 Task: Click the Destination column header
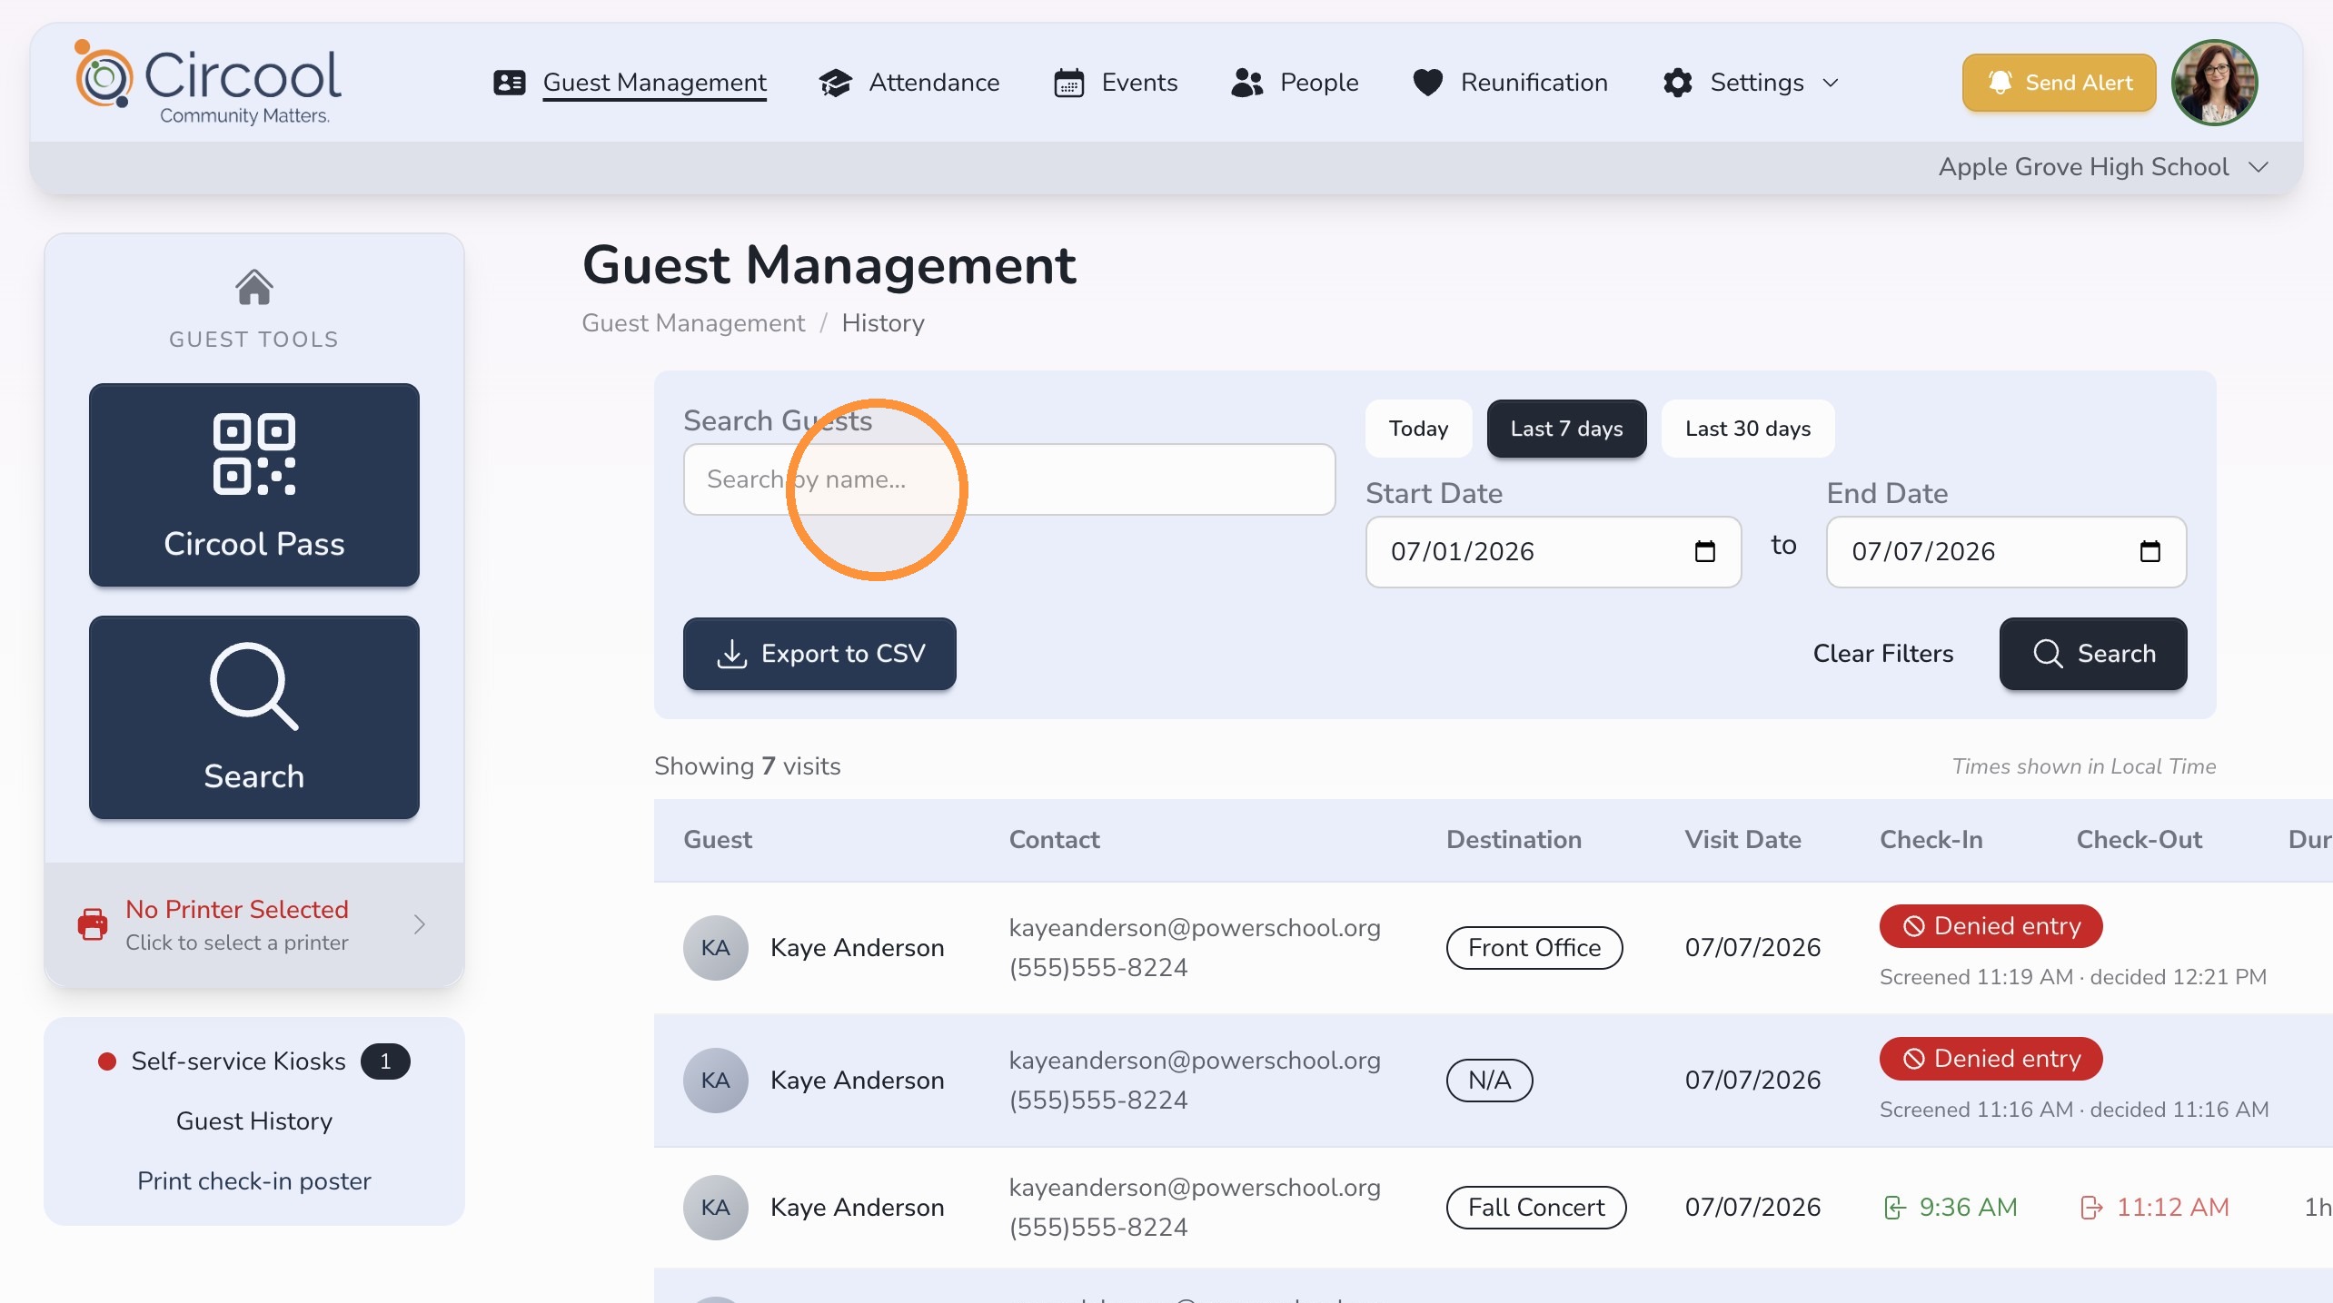point(1514,840)
